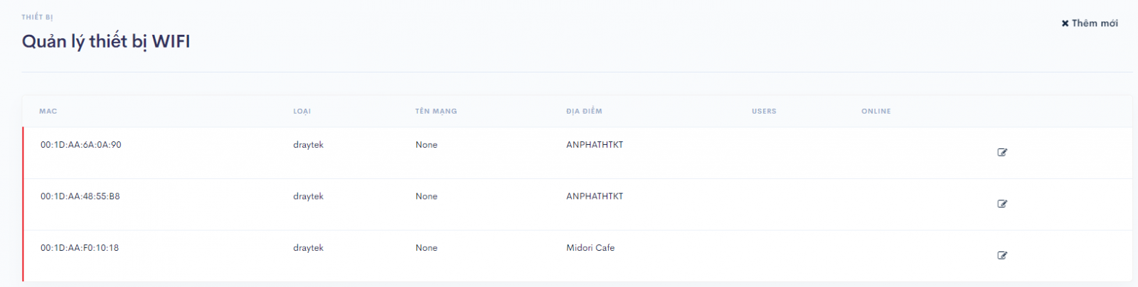Select the MAC address 00:1D:AA:6A:0A:90
1138x287 pixels.
coord(80,145)
